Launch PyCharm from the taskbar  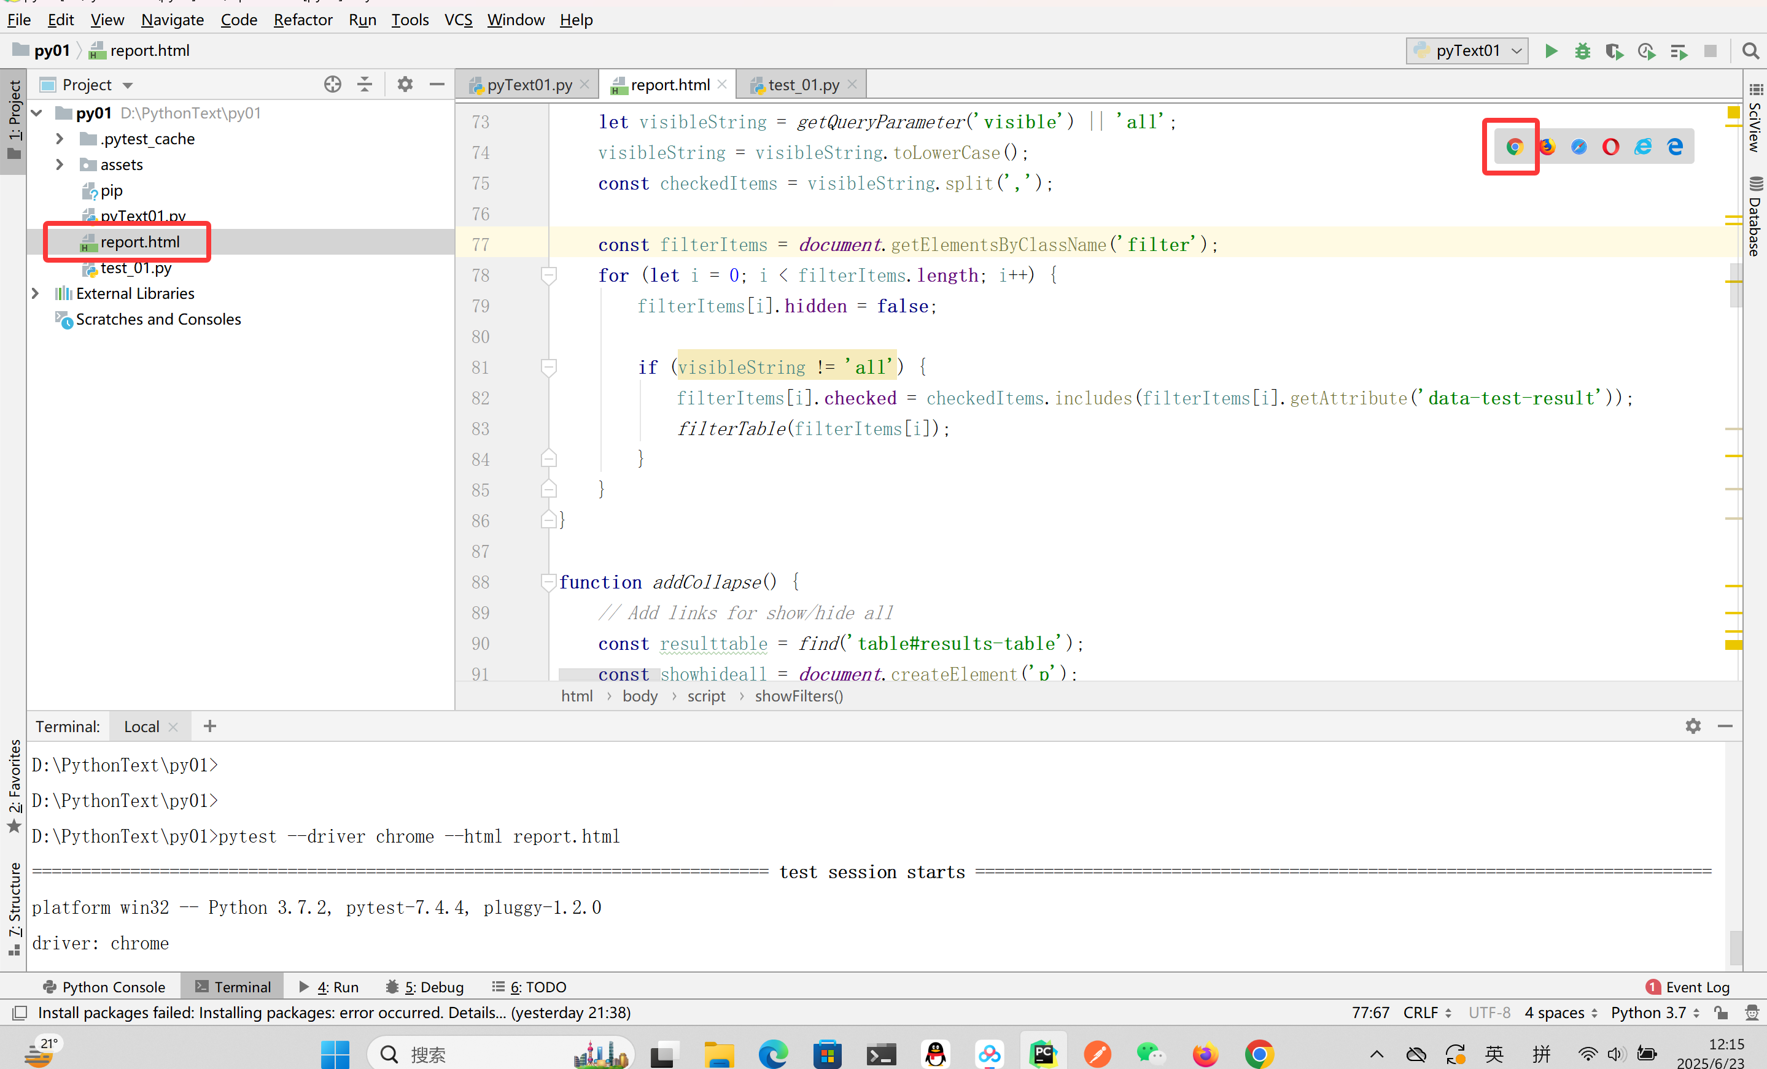(1043, 1053)
